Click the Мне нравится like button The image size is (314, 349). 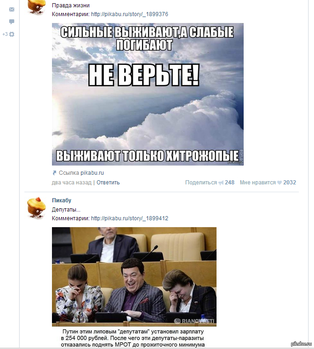[258, 183]
